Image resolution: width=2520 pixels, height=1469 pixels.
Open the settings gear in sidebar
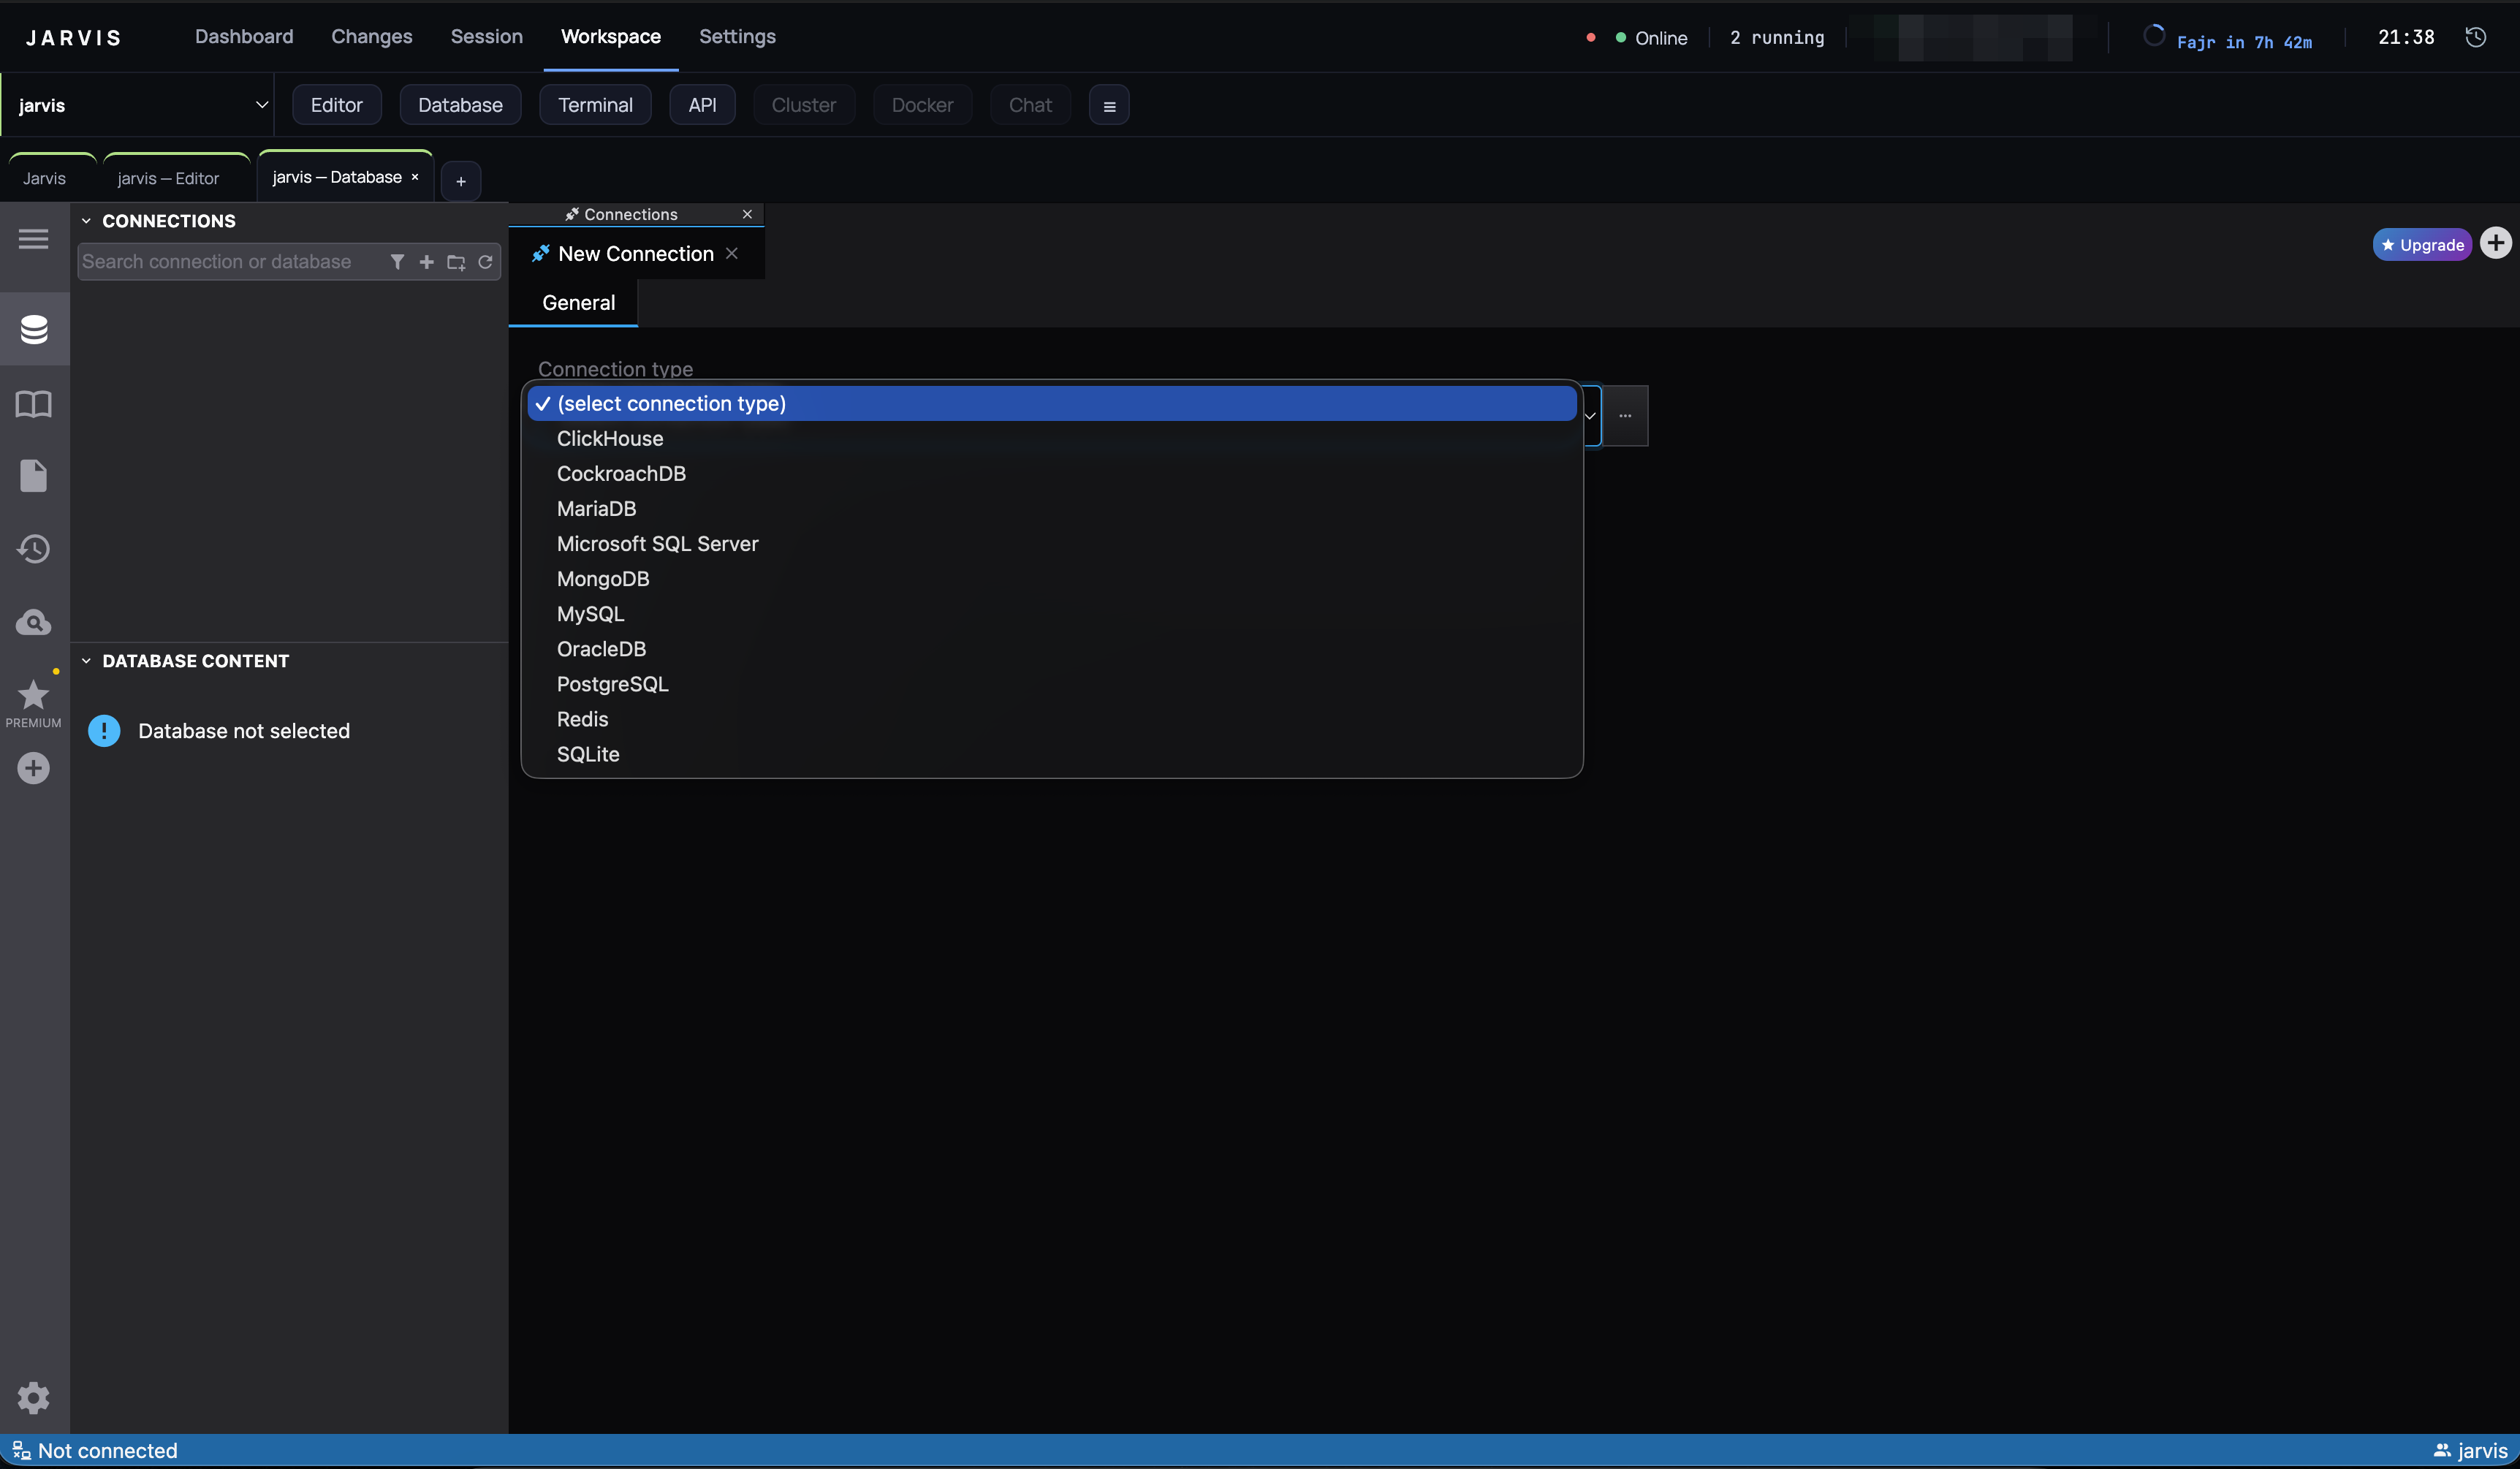[x=34, y=1397]
